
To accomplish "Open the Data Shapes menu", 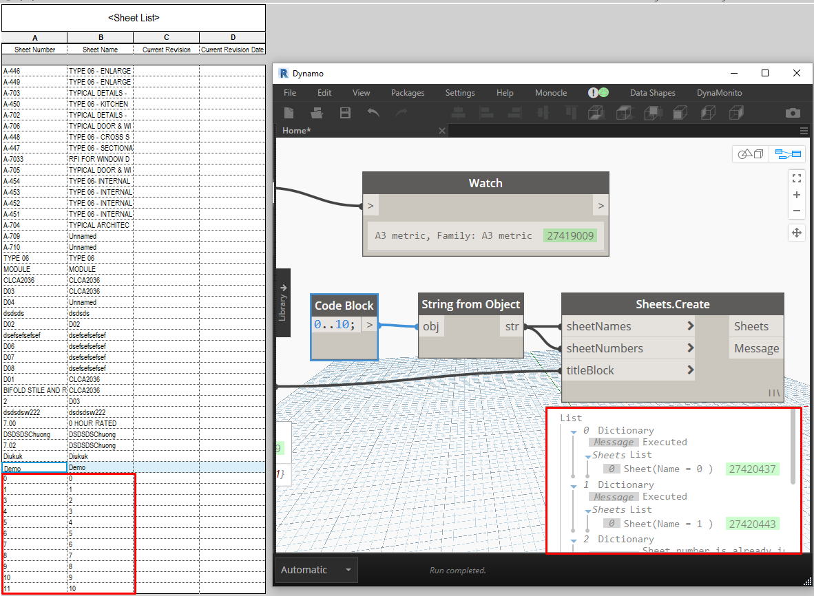I will [x=652, y=93].
